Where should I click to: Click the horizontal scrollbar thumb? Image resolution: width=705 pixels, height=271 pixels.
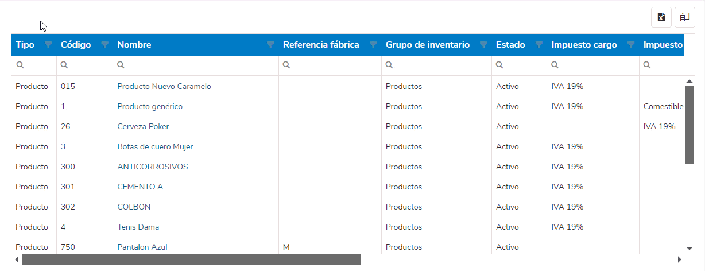[x=191, y=260]
